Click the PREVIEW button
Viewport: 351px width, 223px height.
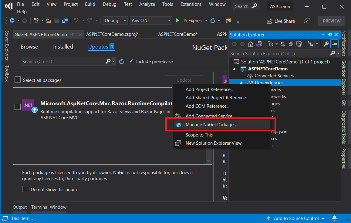tap(331, 21)
